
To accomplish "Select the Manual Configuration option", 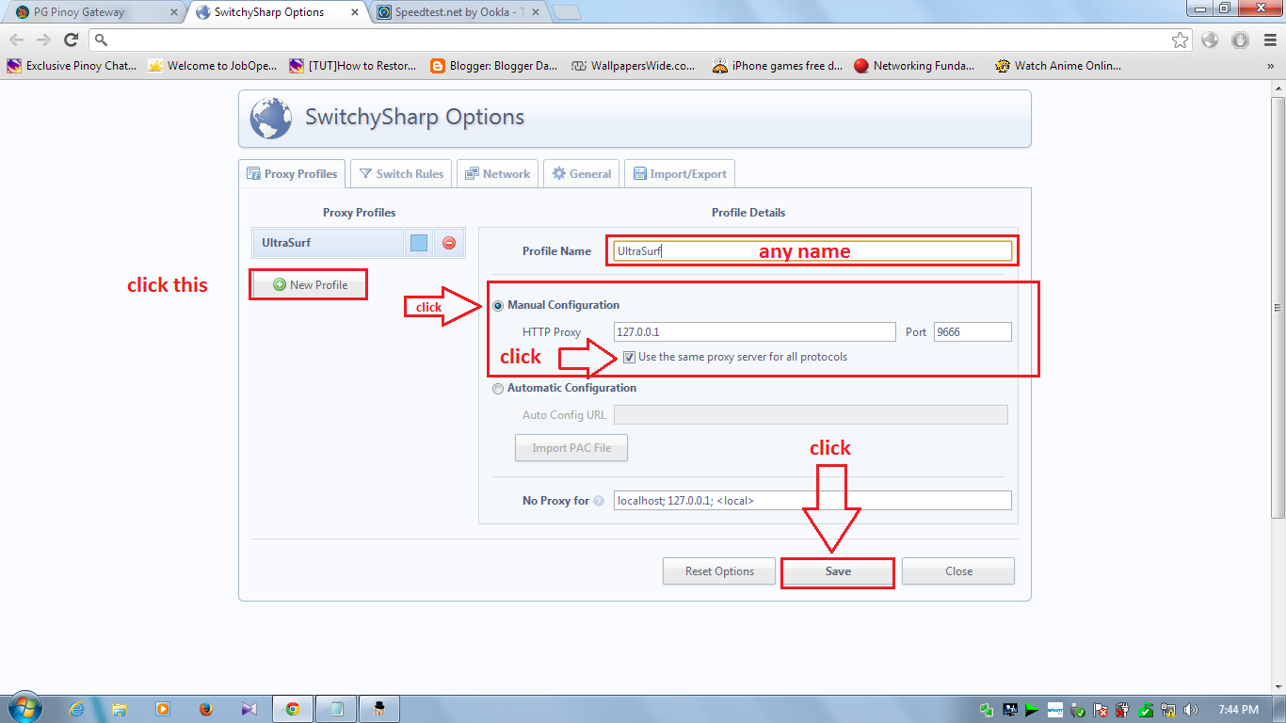I will pyautogui.click(x=497, y=304).
